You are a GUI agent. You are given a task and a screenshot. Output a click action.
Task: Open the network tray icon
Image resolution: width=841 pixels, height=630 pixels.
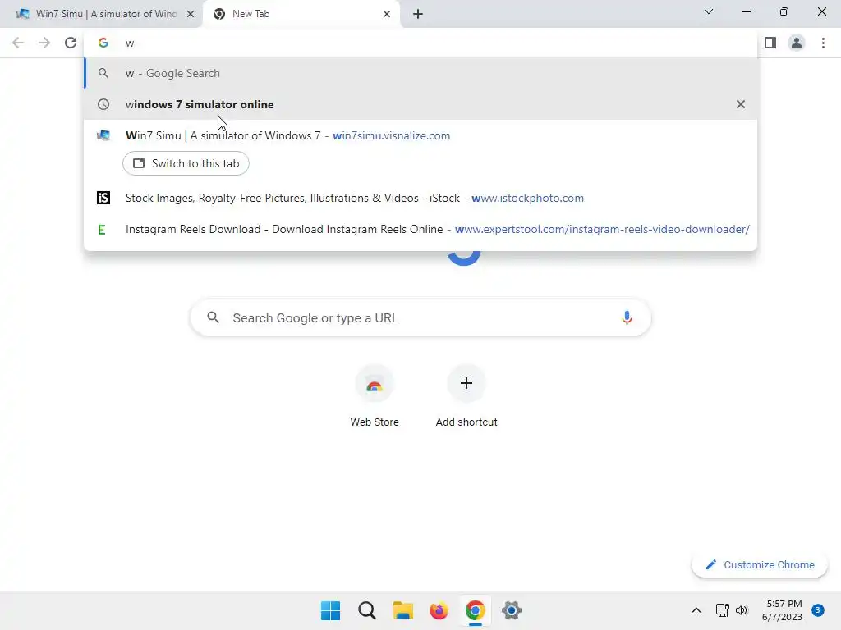722,610
